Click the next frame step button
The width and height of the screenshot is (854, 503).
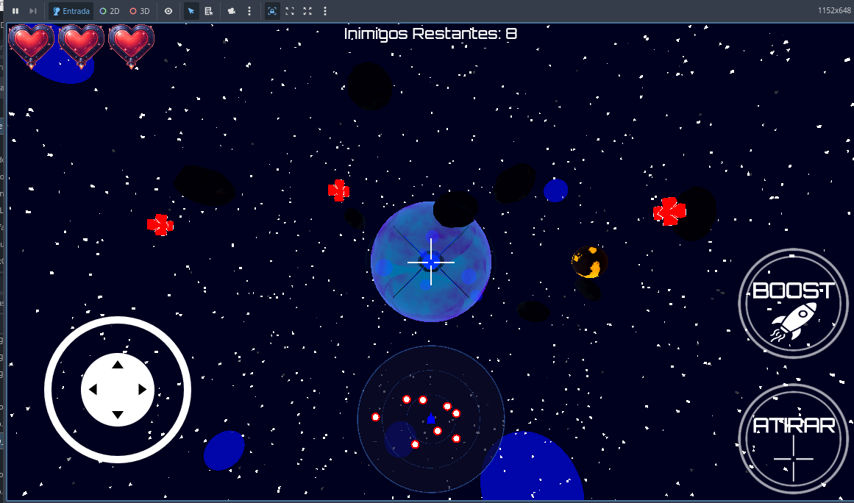32,11
